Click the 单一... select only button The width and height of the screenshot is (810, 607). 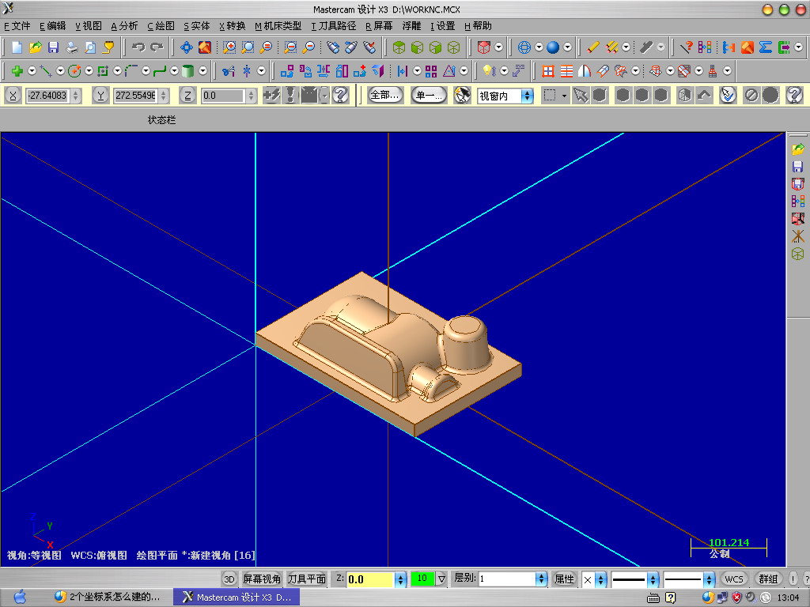coord(429,95)
